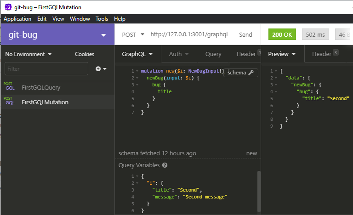
Task: Open the Preview mode dropdown
Action: tap(282, 54)
